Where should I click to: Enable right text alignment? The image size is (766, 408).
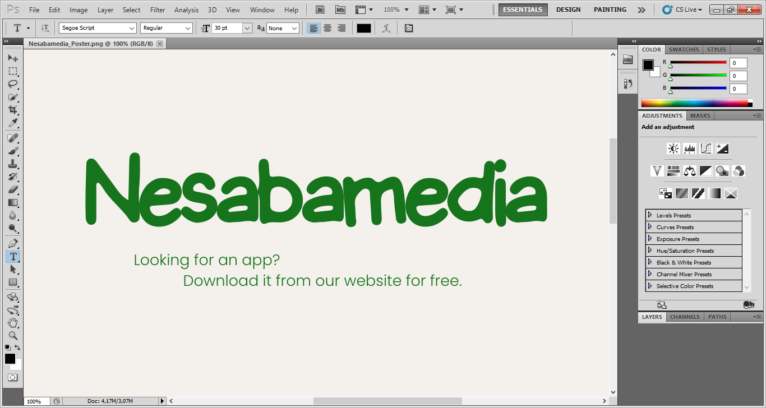(342, 28)
